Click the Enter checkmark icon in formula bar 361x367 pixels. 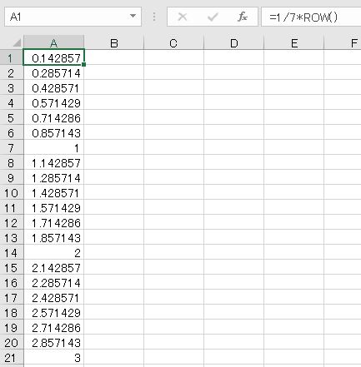213,17
